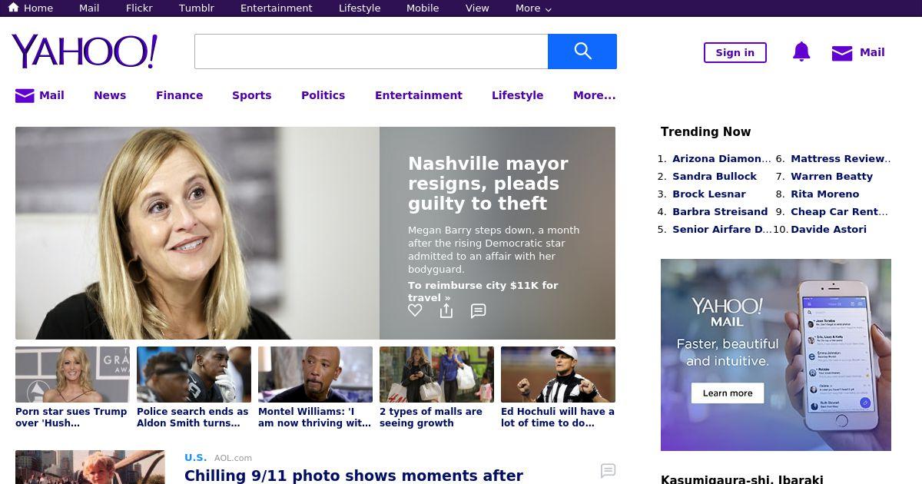Click Ed Hochuli will have caption
The width and height of the screenshot is (922, 484).
[558, 417]
